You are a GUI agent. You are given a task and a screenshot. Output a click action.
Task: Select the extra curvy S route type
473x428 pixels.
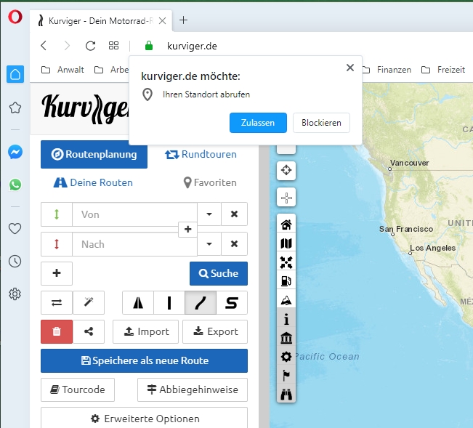(232, 302)
